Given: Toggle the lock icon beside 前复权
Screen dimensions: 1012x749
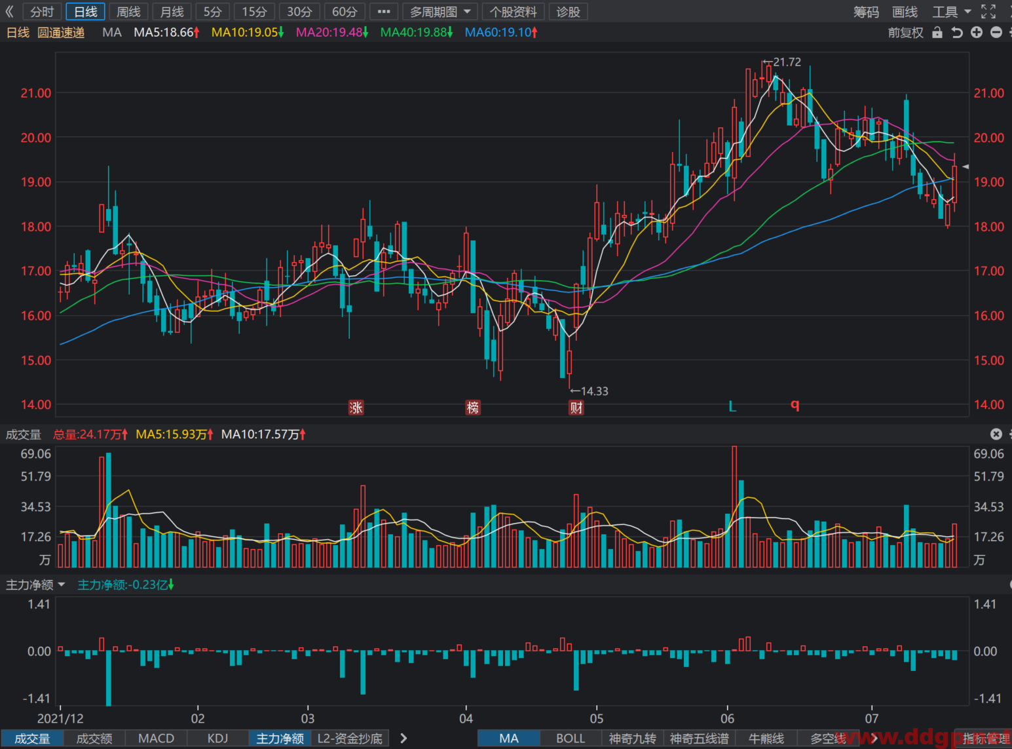Looking at the screenshot, I should point(937,32).
